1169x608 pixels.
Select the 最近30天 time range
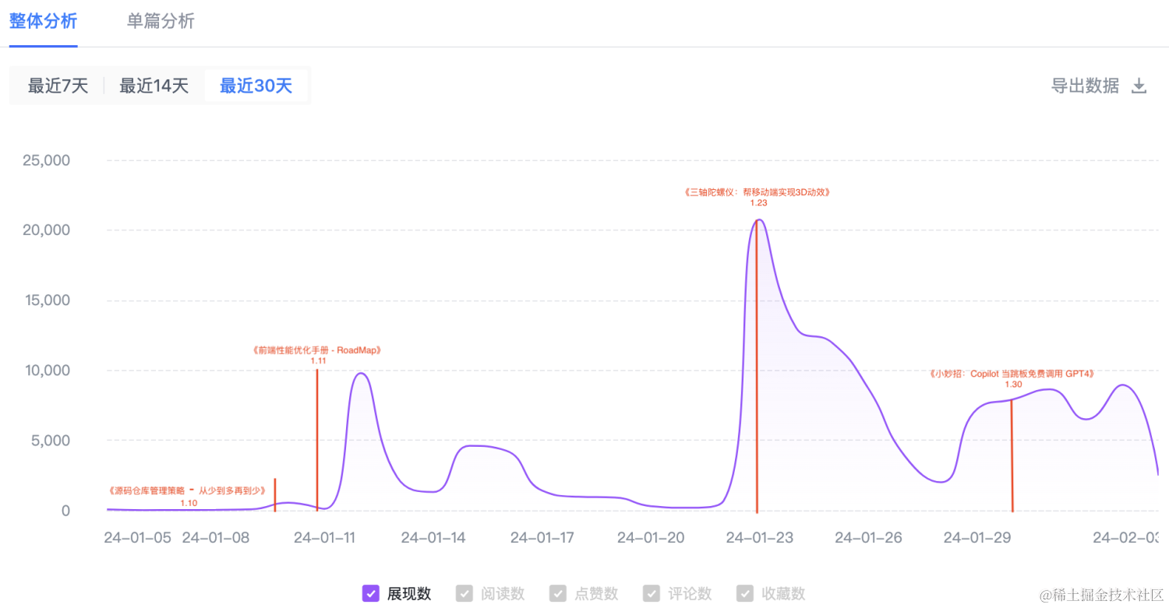(x=256, y=86)
